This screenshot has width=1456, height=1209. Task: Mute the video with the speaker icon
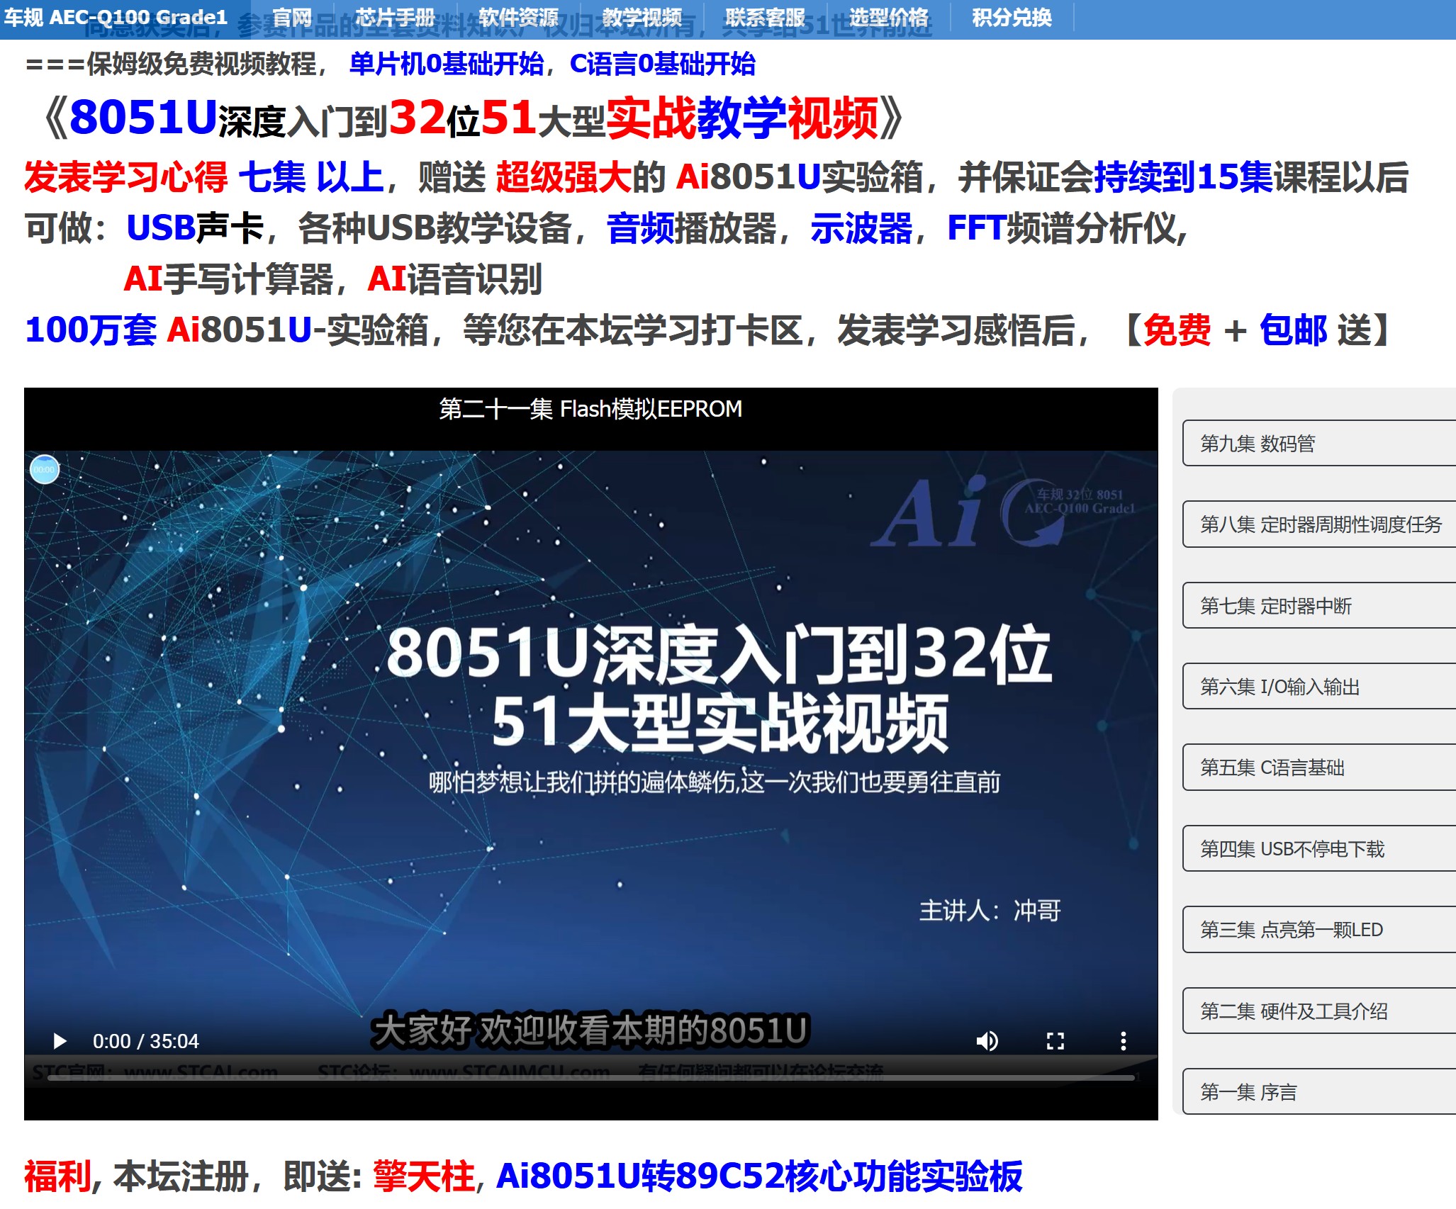tap(987, 1041)
